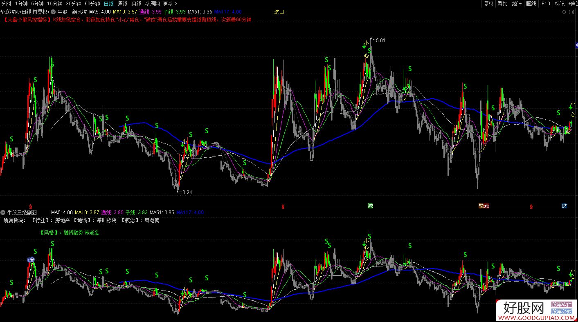Select the 5分钟 period tab
This screenshot has width=578, height=322.
[37, 4]
